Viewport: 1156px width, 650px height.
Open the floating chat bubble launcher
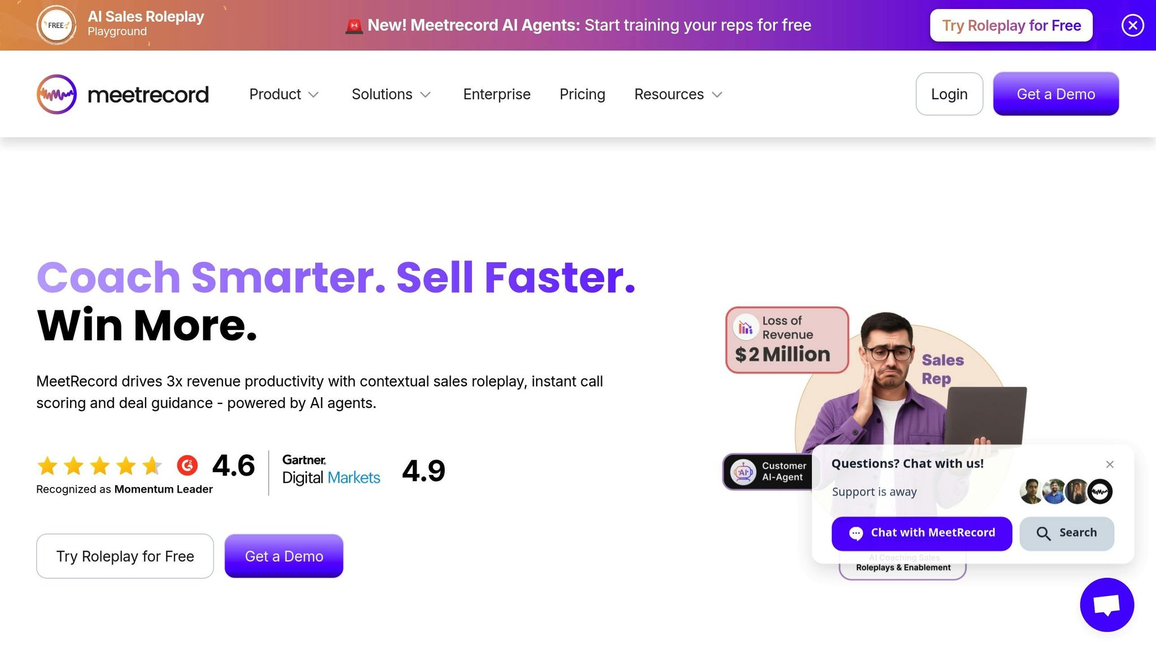click(x=1107, y=604)
